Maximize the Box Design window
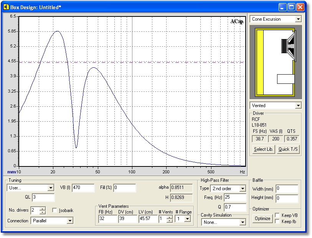This screenshot has height=238, width=312. coord(291,7)
